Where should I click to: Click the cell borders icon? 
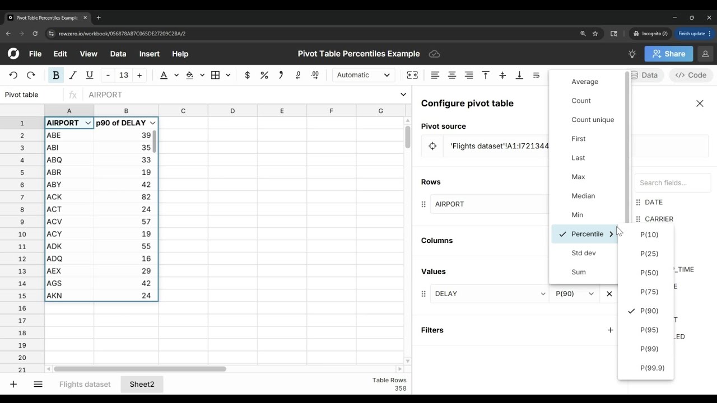click(x=215, y=75)
